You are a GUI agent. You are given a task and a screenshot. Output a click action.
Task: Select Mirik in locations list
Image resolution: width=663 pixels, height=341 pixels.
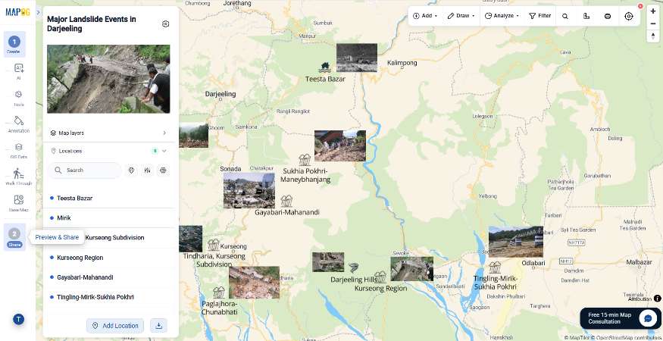(110, 218)
